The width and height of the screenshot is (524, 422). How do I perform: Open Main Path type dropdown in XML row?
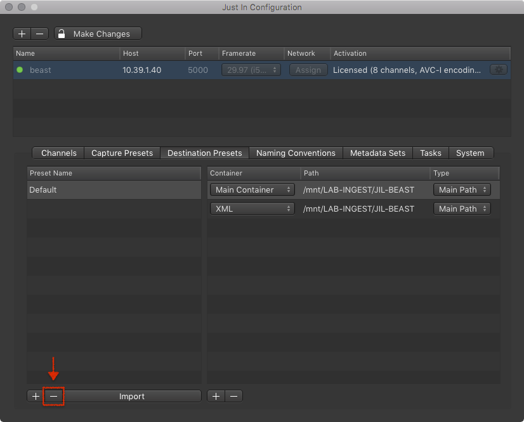[462, 208]
